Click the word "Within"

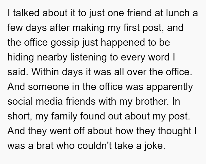45,72
